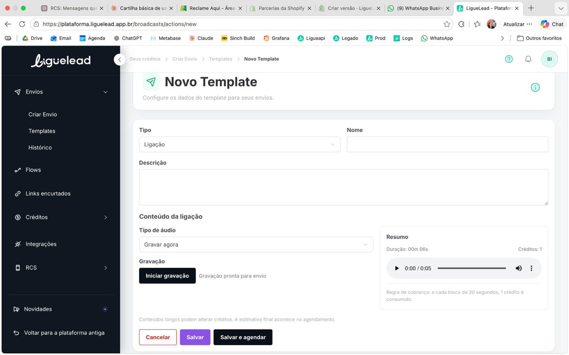Open Histórico in sidebar
Screen dimensions: 569x355
click(40, 147)
